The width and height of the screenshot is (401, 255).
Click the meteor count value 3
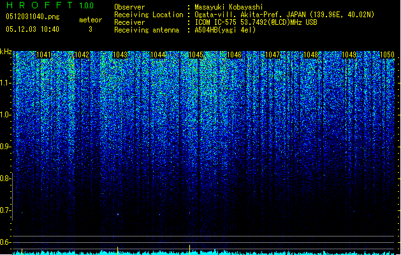tap(91, 29)
